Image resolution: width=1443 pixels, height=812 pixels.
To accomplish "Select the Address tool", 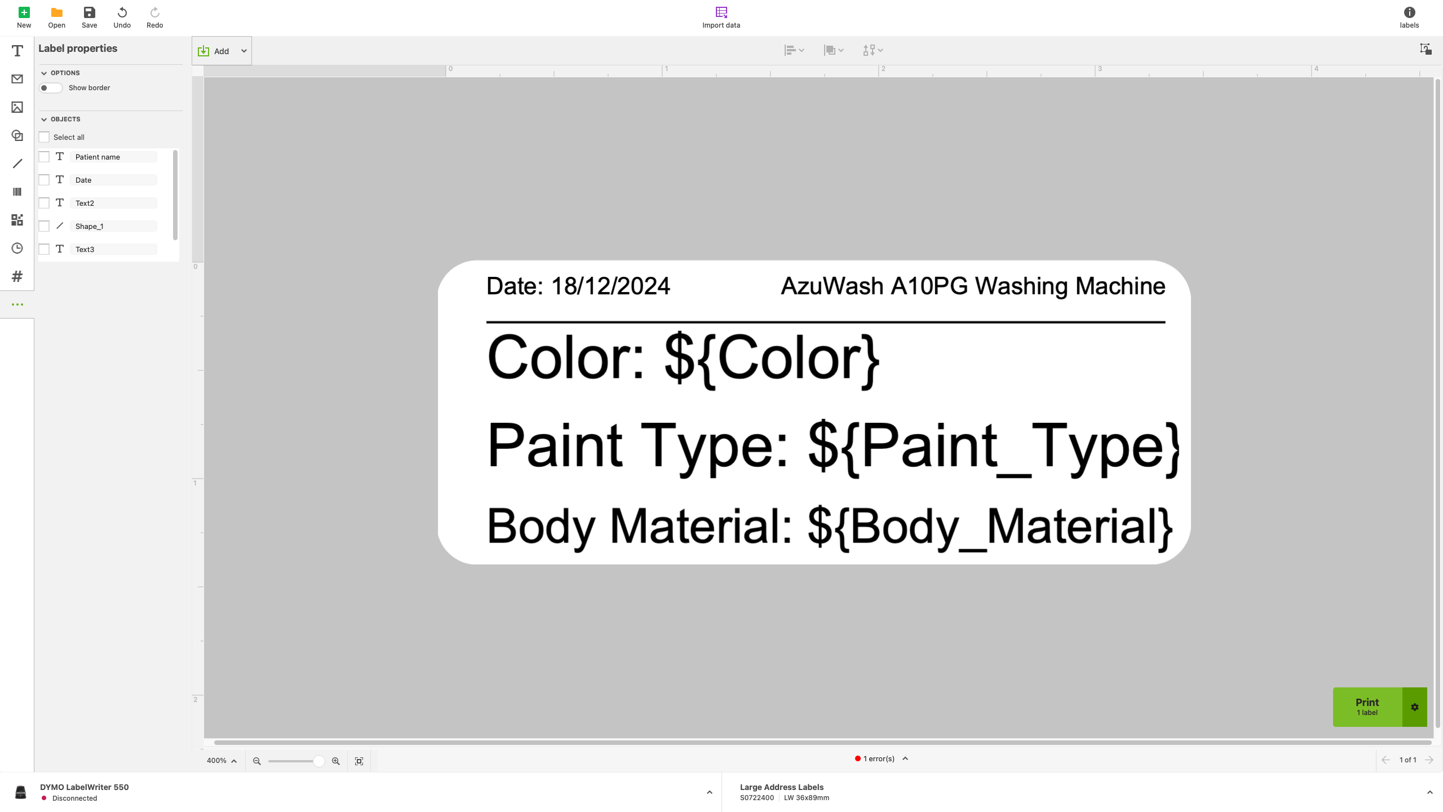I will [x=17, y=79].
